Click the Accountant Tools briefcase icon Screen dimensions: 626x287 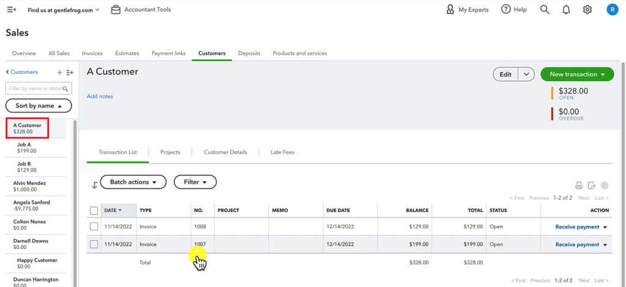116,10
